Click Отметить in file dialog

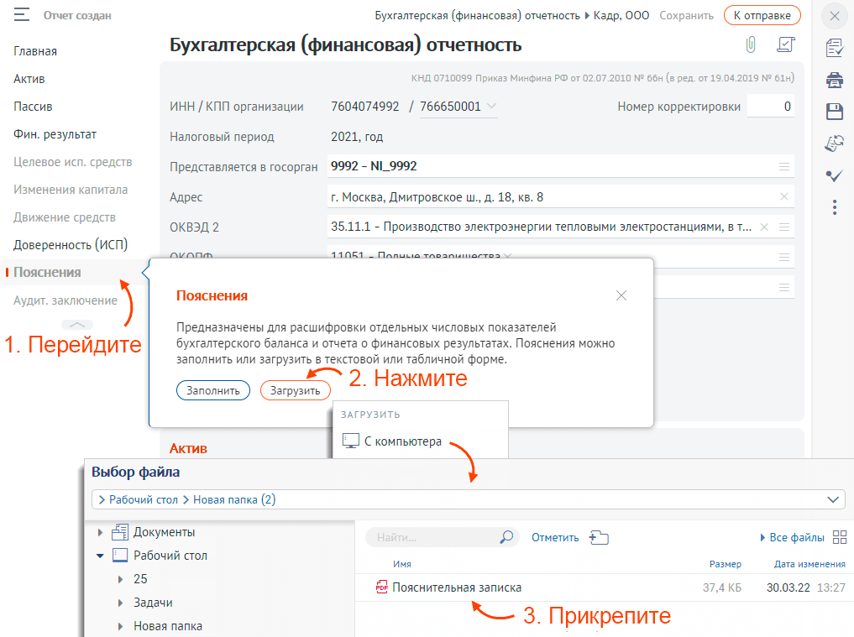pyautogui.click(x=555, y=537)
